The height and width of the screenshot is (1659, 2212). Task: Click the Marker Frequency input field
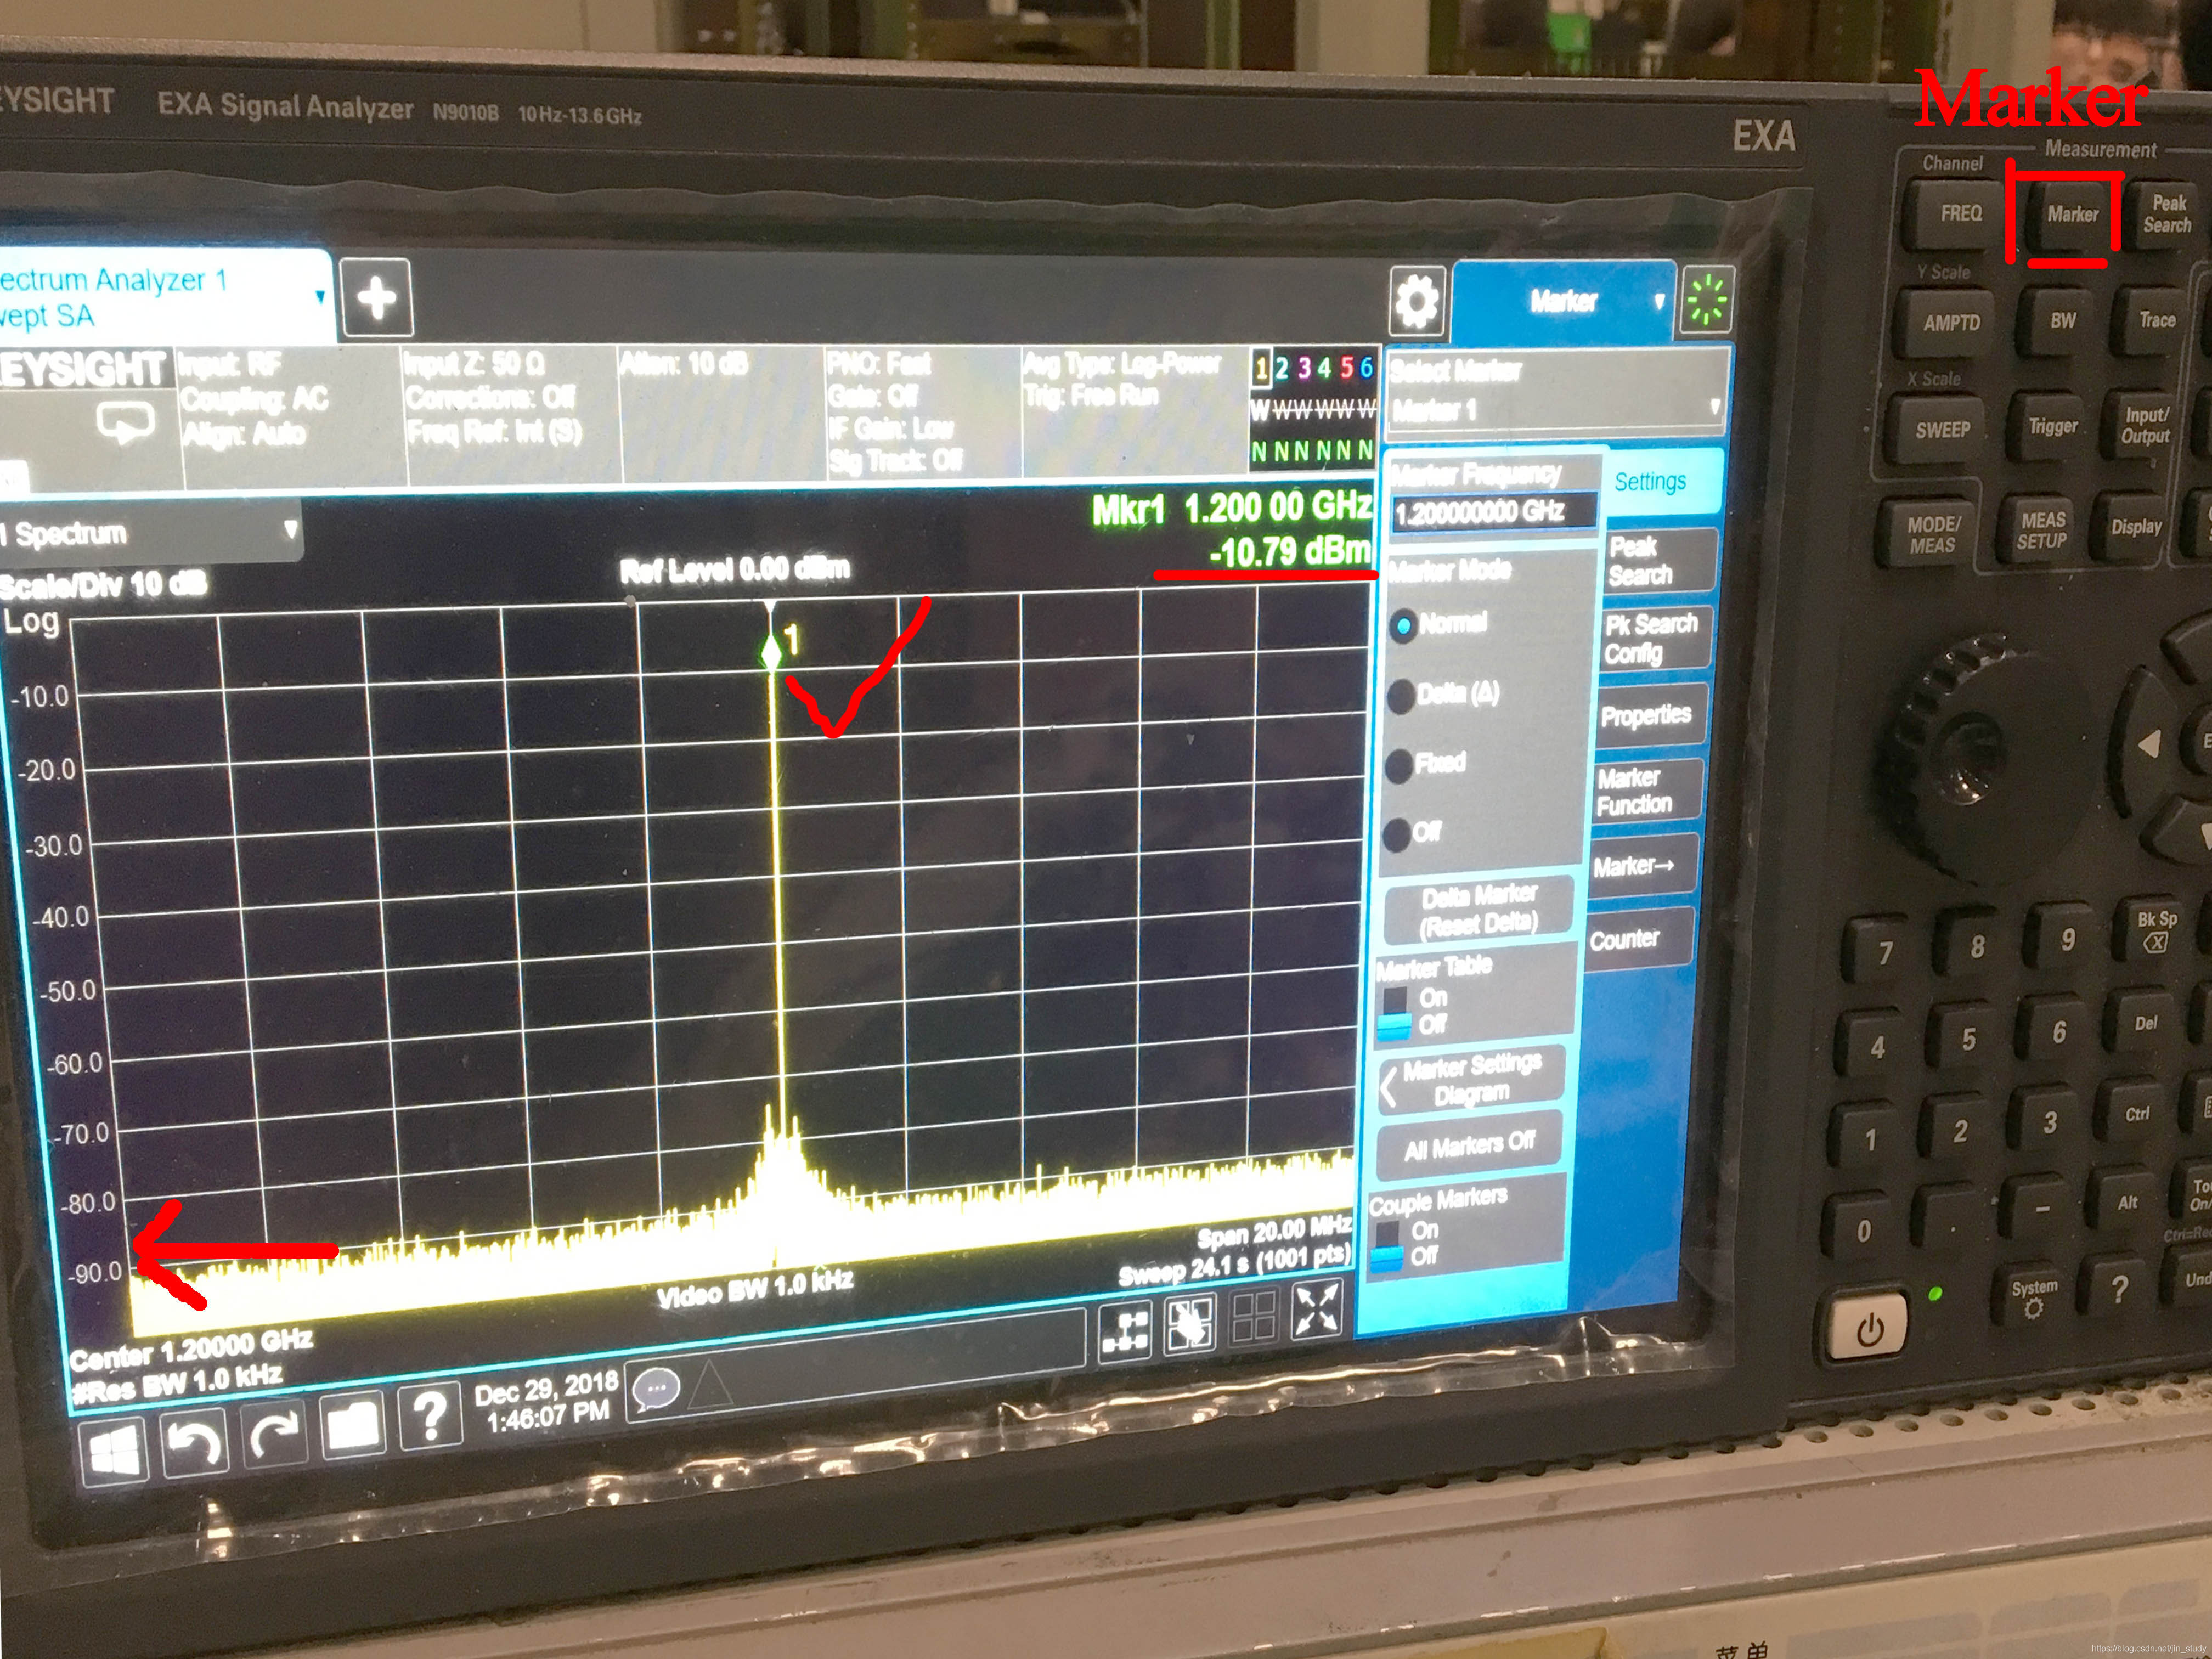1494,512
